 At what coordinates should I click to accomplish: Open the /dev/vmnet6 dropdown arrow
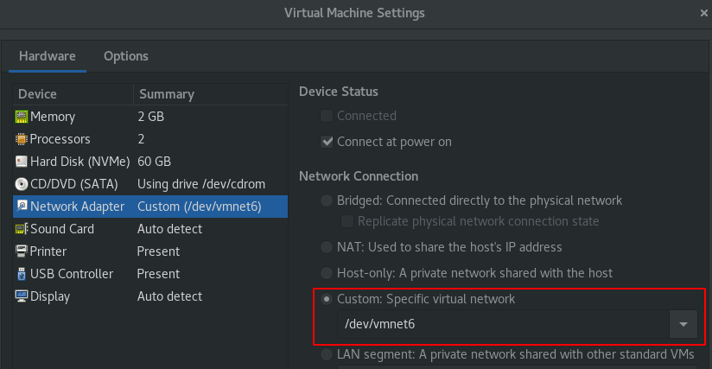pyautogui.click(x=683, y=324)
